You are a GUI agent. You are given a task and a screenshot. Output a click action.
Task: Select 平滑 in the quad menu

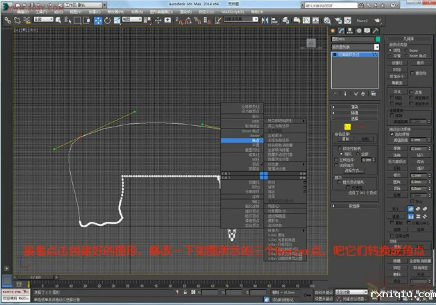(x=242, y=145)
